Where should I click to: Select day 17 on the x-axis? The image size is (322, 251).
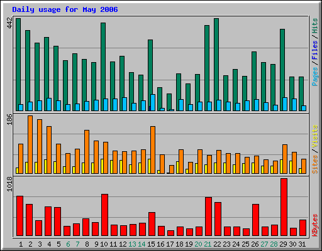pos(170,244)
